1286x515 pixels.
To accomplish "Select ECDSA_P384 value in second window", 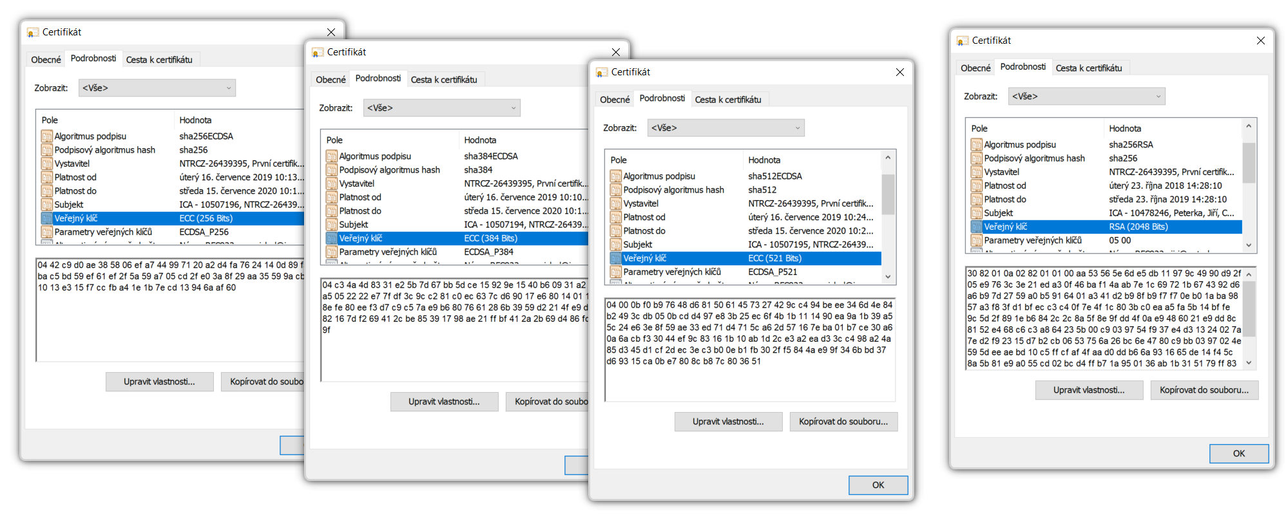I will 489,252.
